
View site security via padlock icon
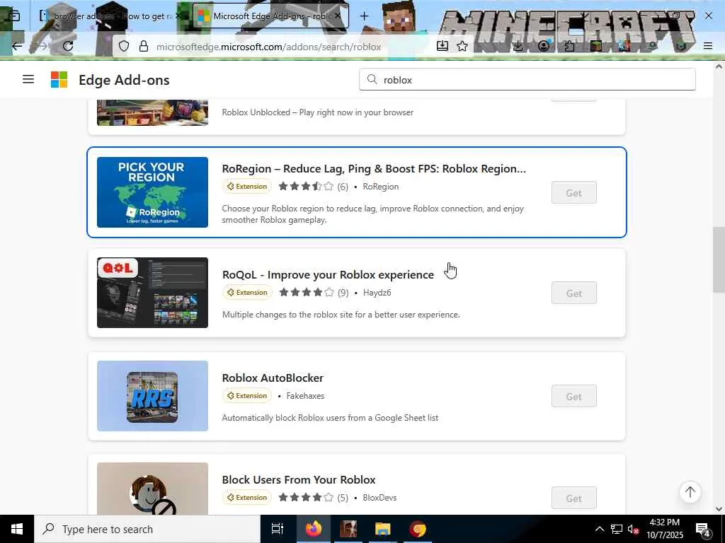144,46
